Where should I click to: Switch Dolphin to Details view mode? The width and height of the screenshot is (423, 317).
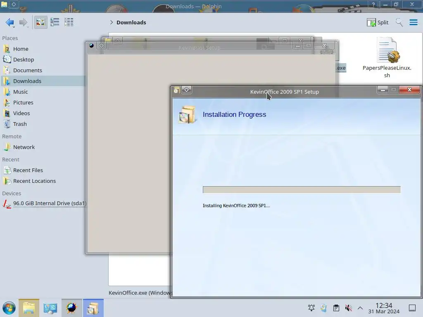[69, 22]
